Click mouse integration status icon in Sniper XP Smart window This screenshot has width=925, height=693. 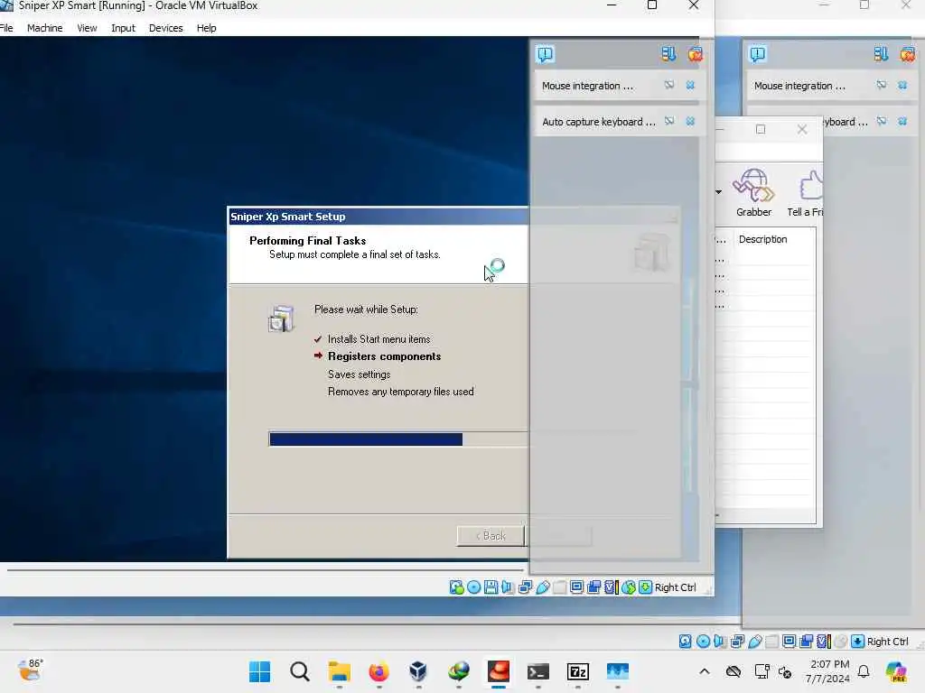pyautogui.click(x=629, y=587)
